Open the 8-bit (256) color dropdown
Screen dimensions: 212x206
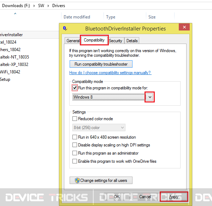[x=99, y=128]
